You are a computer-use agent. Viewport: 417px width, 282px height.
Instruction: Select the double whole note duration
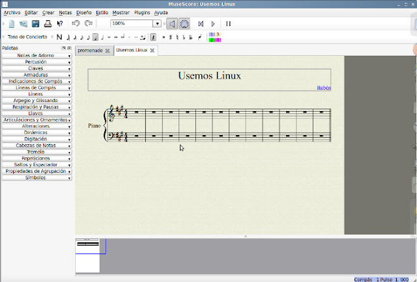116,38
